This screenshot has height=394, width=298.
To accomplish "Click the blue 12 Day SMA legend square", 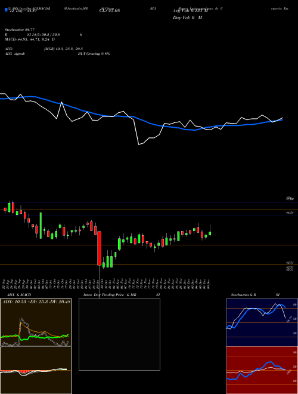I will 6,10.
